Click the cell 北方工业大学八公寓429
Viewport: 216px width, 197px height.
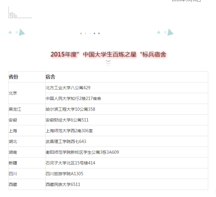[127, 88]
